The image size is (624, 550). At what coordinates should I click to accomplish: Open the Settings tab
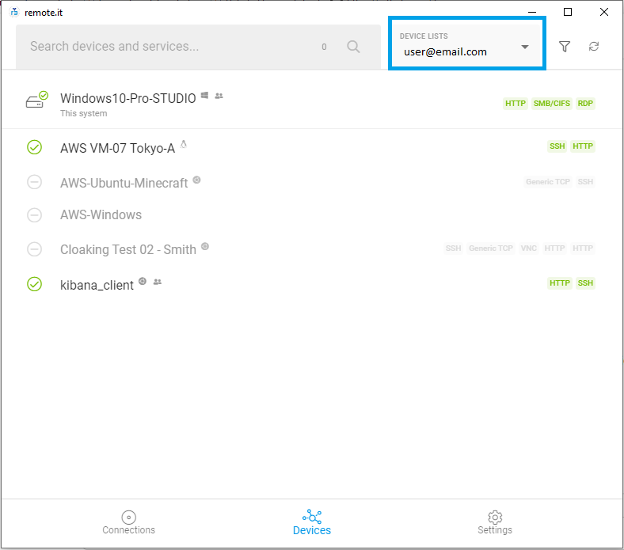pyautogui.click(x=495, y=523)
